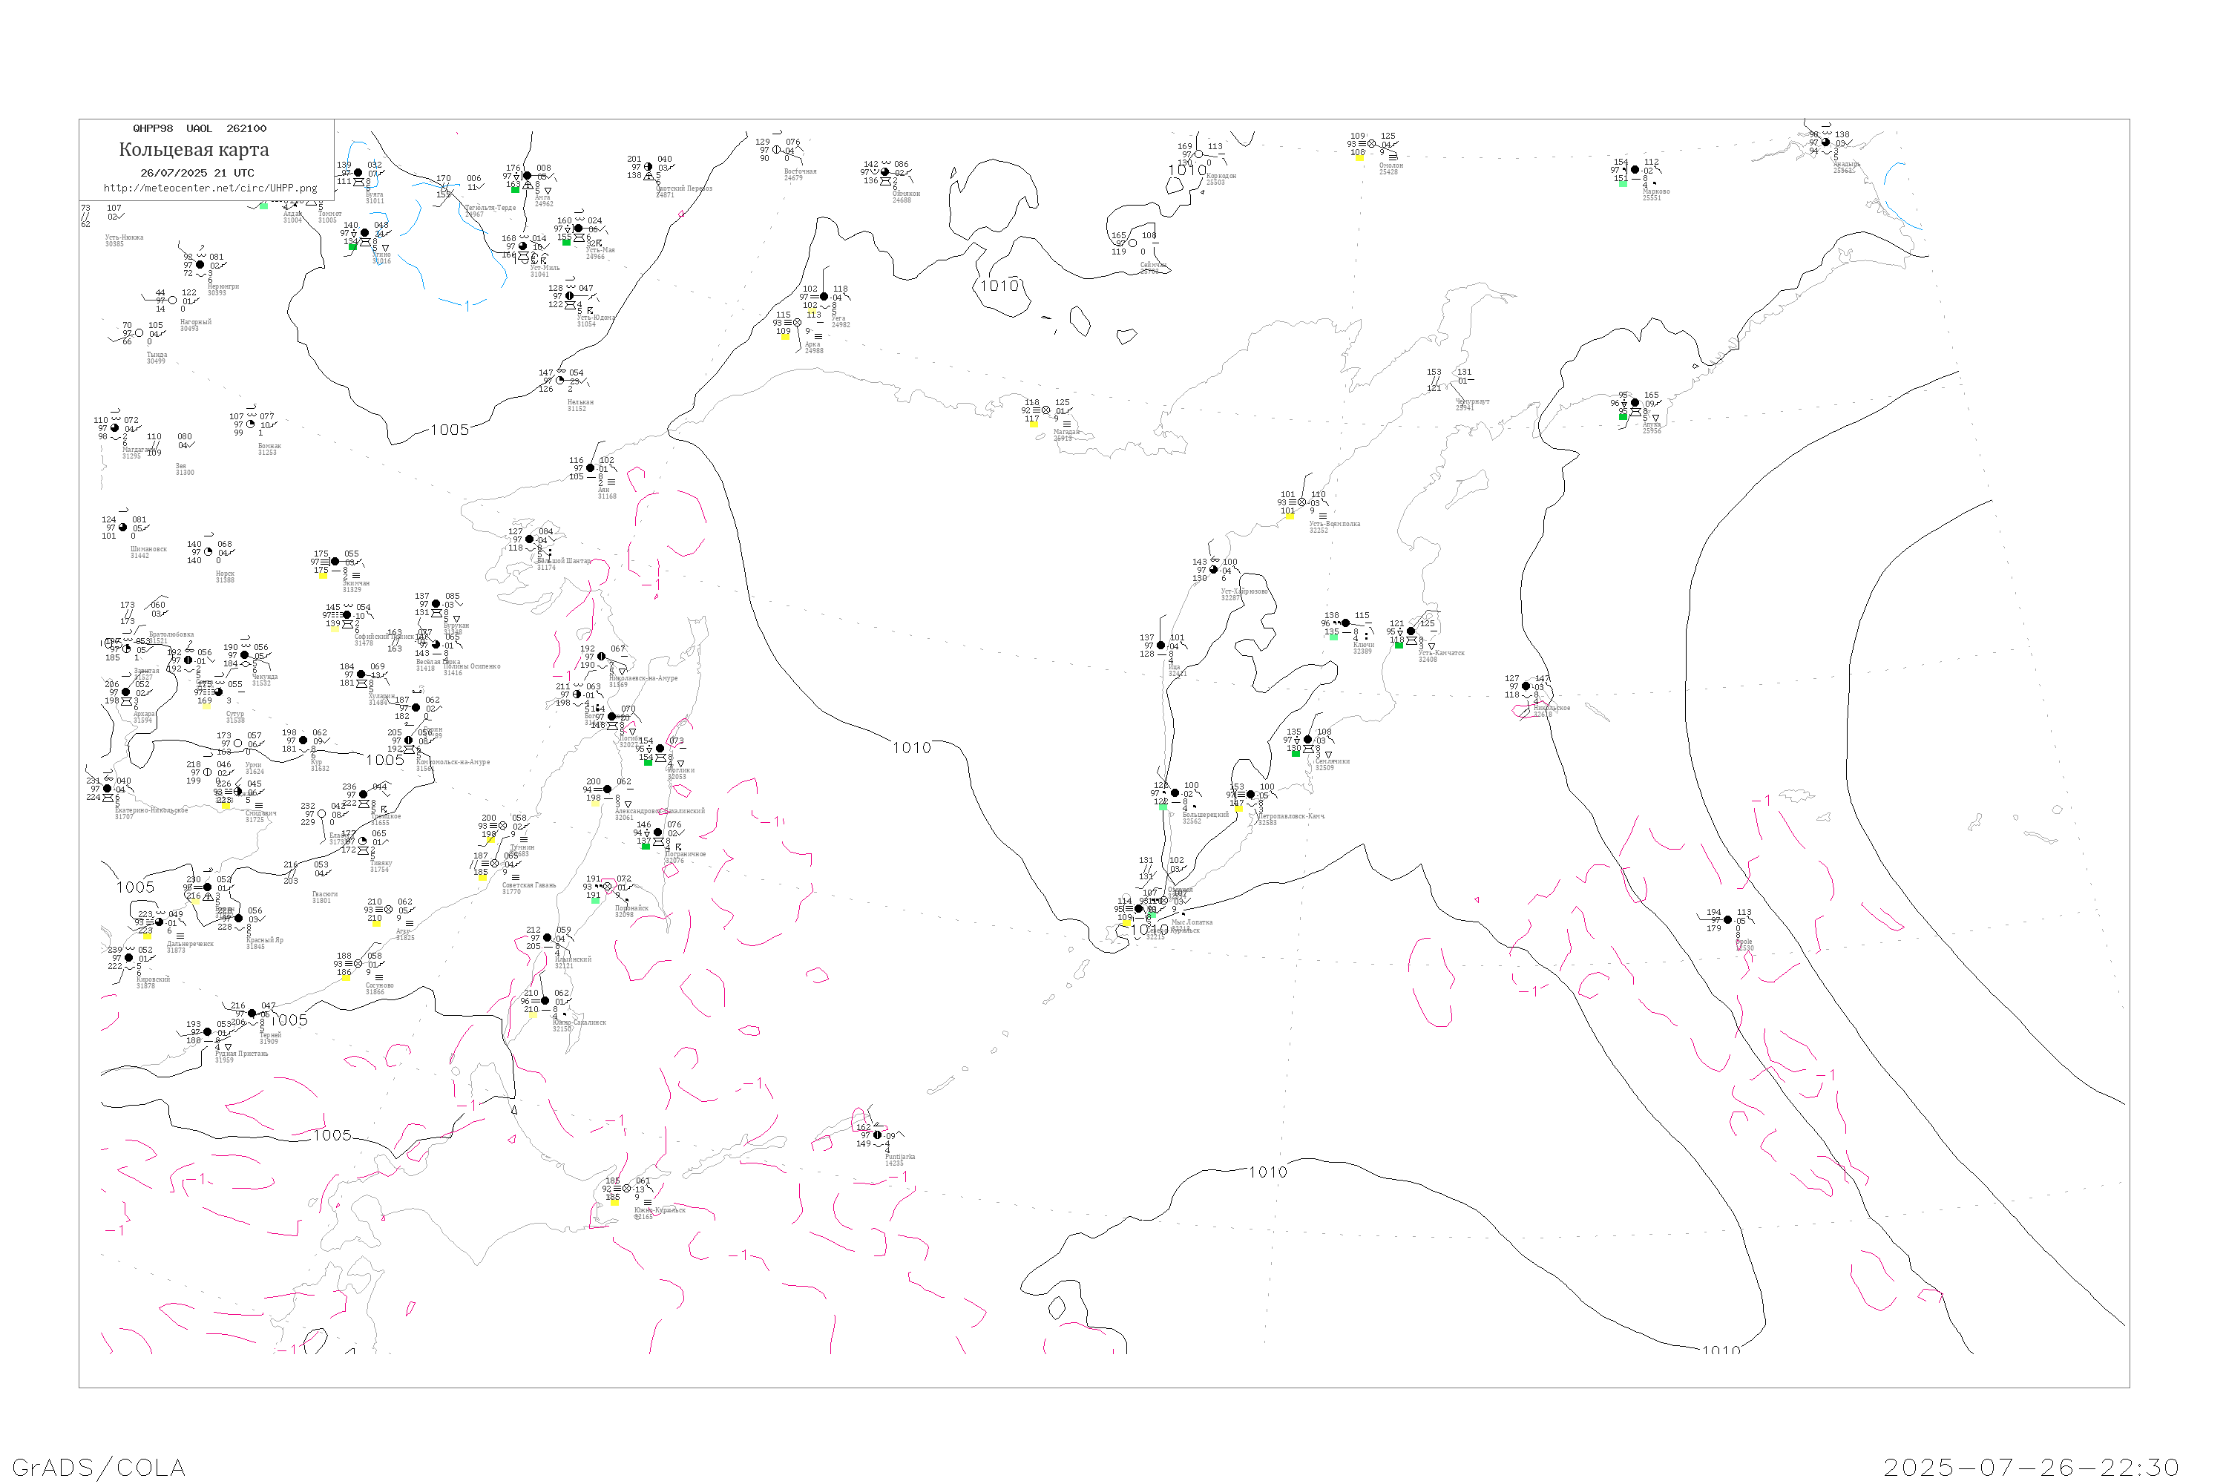
Task: Click the Охотский Перевоз half-filled station circle
Action: click(649, 168)
